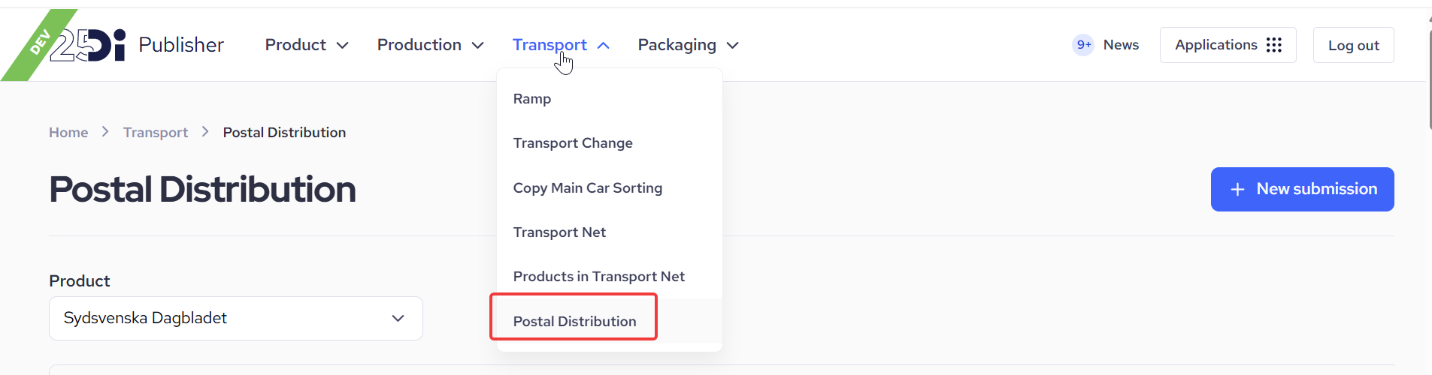Viewport: 1432px width, 375px height.
Task: Open the Applications grid icon
Action: point(1274,45)
